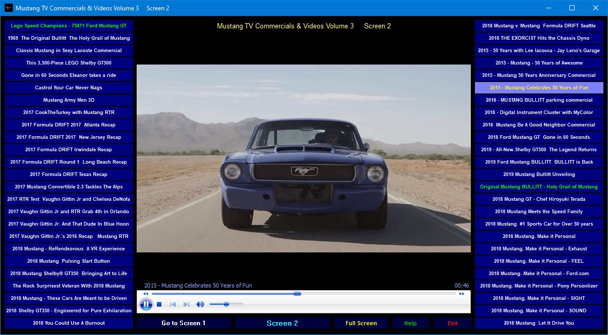Viewport: 608px width, 335px height.
Task: Play Mustang Army Men 3D
Action: 69,100
